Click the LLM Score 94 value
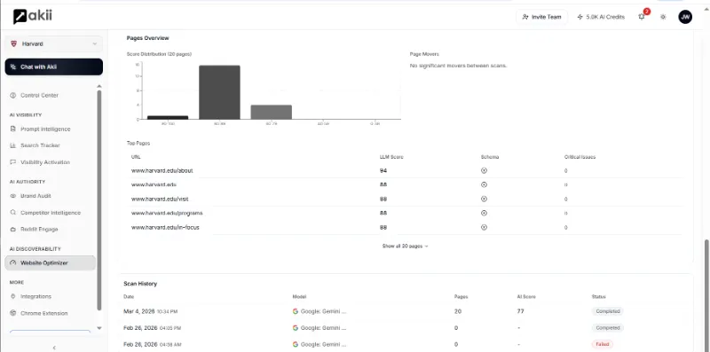 [x=383, y=170]
